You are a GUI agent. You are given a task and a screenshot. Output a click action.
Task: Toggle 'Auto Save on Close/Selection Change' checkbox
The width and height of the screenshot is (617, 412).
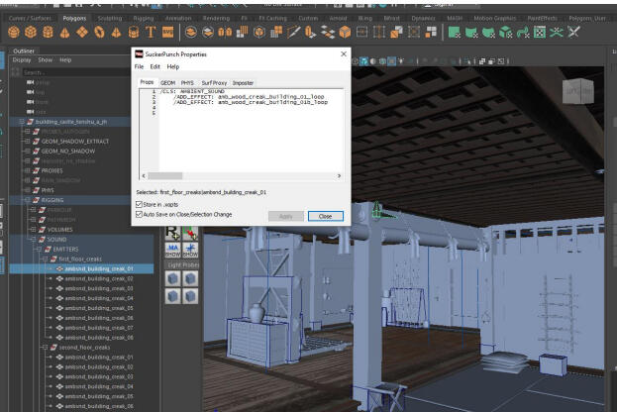[x=139, y=214]
